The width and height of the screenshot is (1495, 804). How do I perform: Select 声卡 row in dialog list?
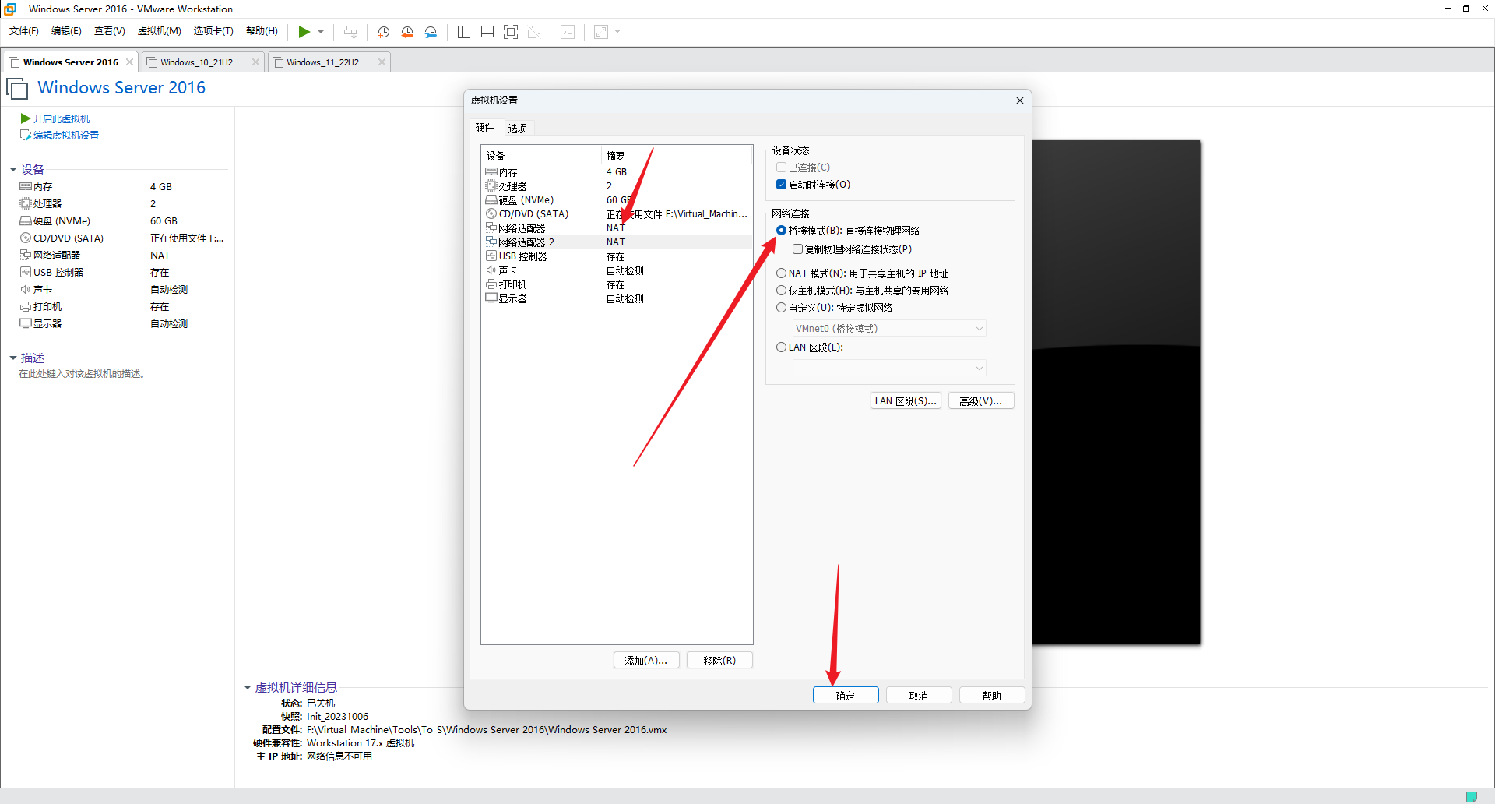[x=617, y=270]
